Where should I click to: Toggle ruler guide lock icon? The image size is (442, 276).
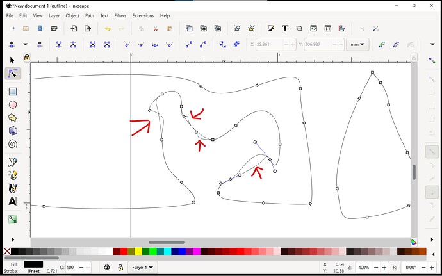27,58
